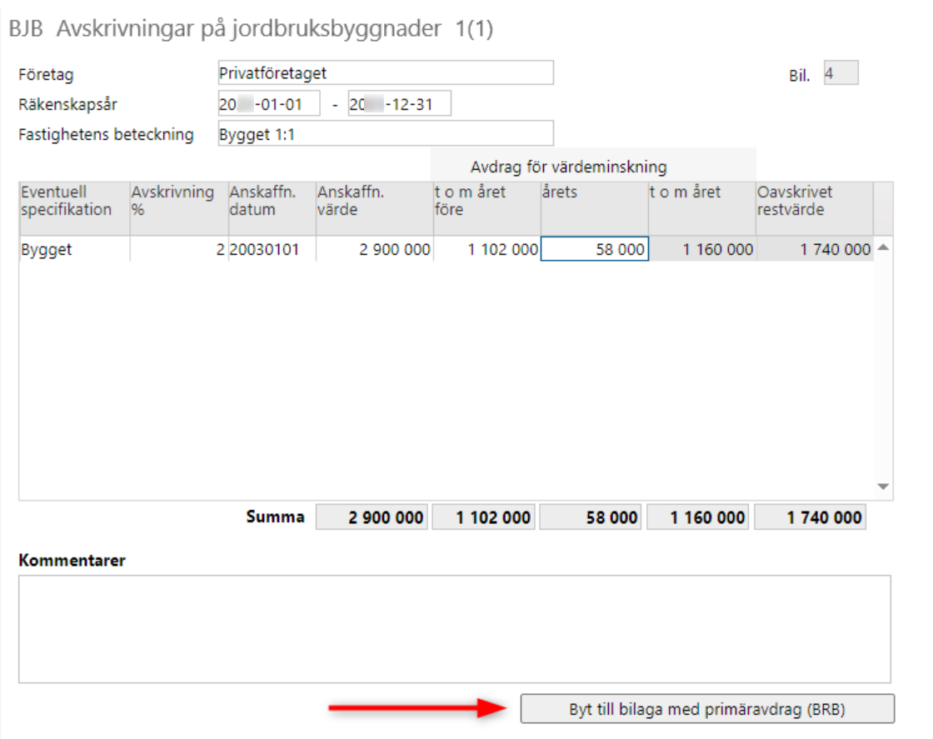Click the årets column header

[595, 208]
